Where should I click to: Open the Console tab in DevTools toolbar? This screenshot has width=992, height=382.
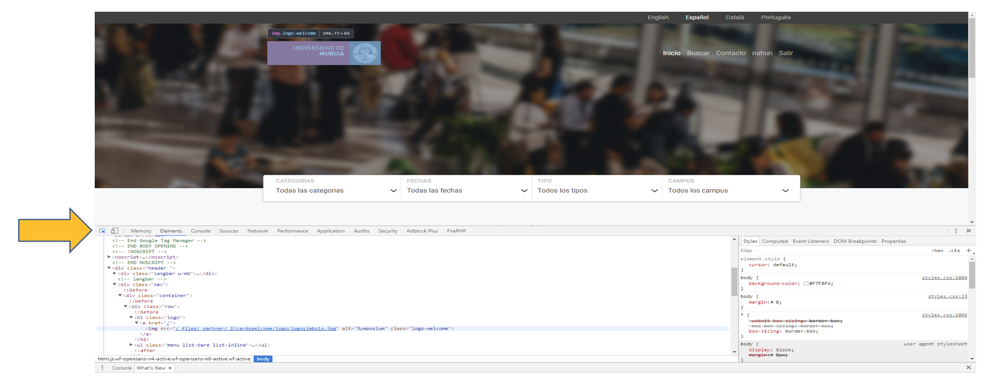point(201,231)
